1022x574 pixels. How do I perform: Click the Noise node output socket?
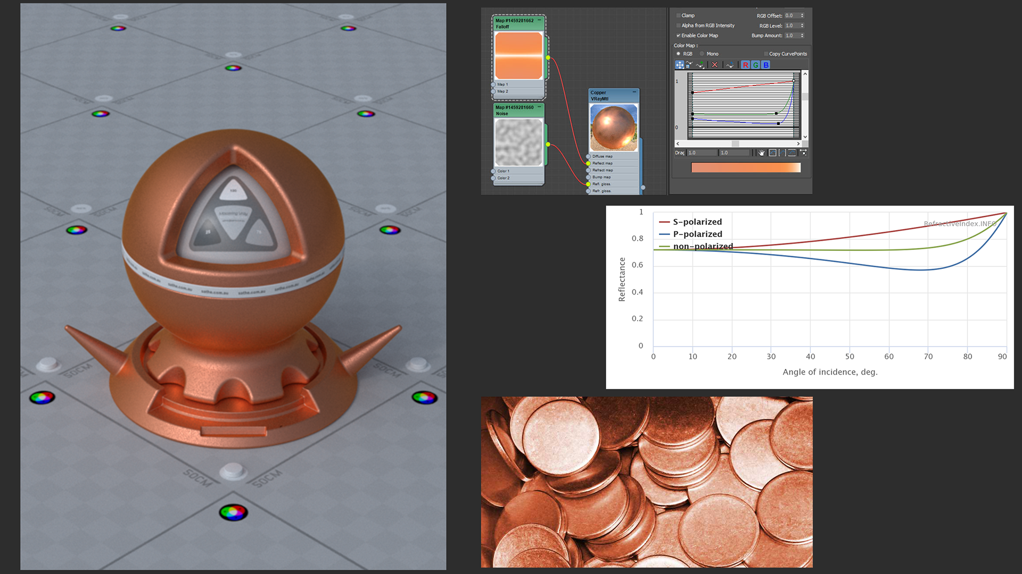pos(548,144)
